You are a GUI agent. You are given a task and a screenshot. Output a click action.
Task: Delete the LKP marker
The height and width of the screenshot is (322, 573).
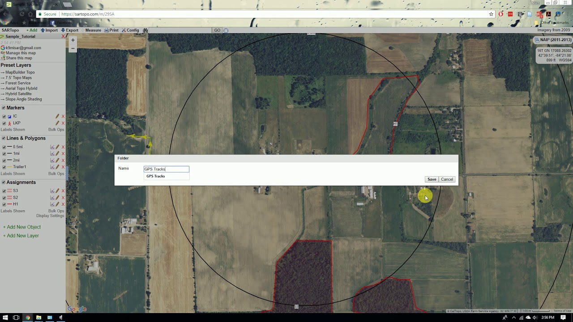pyautogui.click(x=63, y=123)
